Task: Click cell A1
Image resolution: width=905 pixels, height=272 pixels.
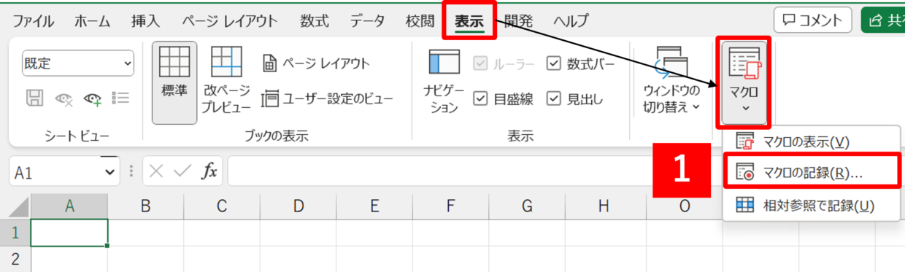Action: pyautogui.click(x=69, y=233)
